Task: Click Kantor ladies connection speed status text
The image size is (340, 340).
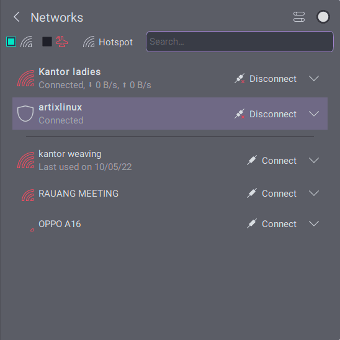Action: coord(95,85)
